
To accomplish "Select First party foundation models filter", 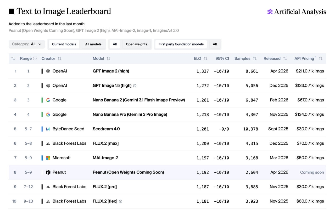I will [181, 44].
